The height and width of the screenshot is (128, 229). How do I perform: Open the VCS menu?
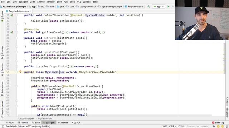point(79,2)
